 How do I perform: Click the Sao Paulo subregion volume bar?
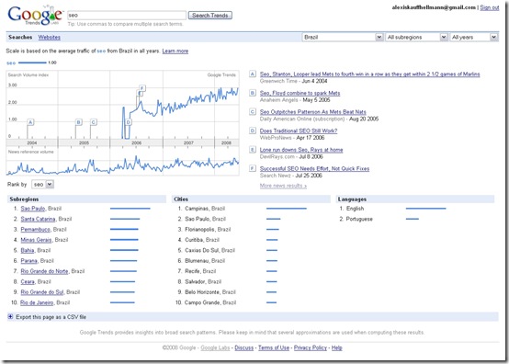[x=130, y=209]
